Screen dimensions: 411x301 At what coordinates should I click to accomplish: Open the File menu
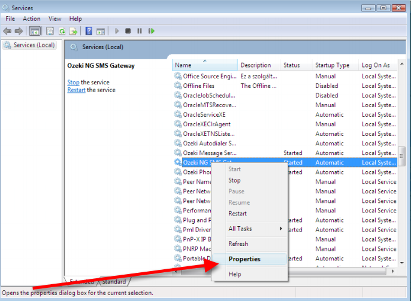pos(10,19)
